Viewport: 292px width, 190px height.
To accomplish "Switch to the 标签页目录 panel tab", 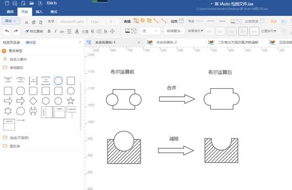I will pos(11,42).
